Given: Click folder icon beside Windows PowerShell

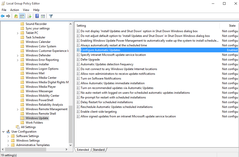Looking at the screenshot, I should point(22,100).
